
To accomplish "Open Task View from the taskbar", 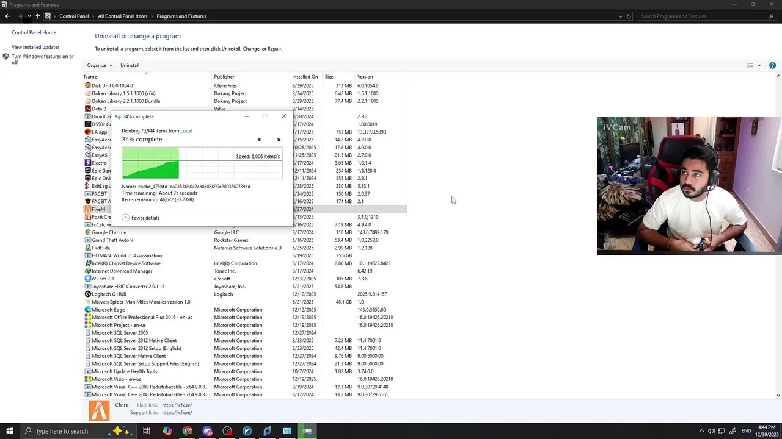I will coord(147,431).
